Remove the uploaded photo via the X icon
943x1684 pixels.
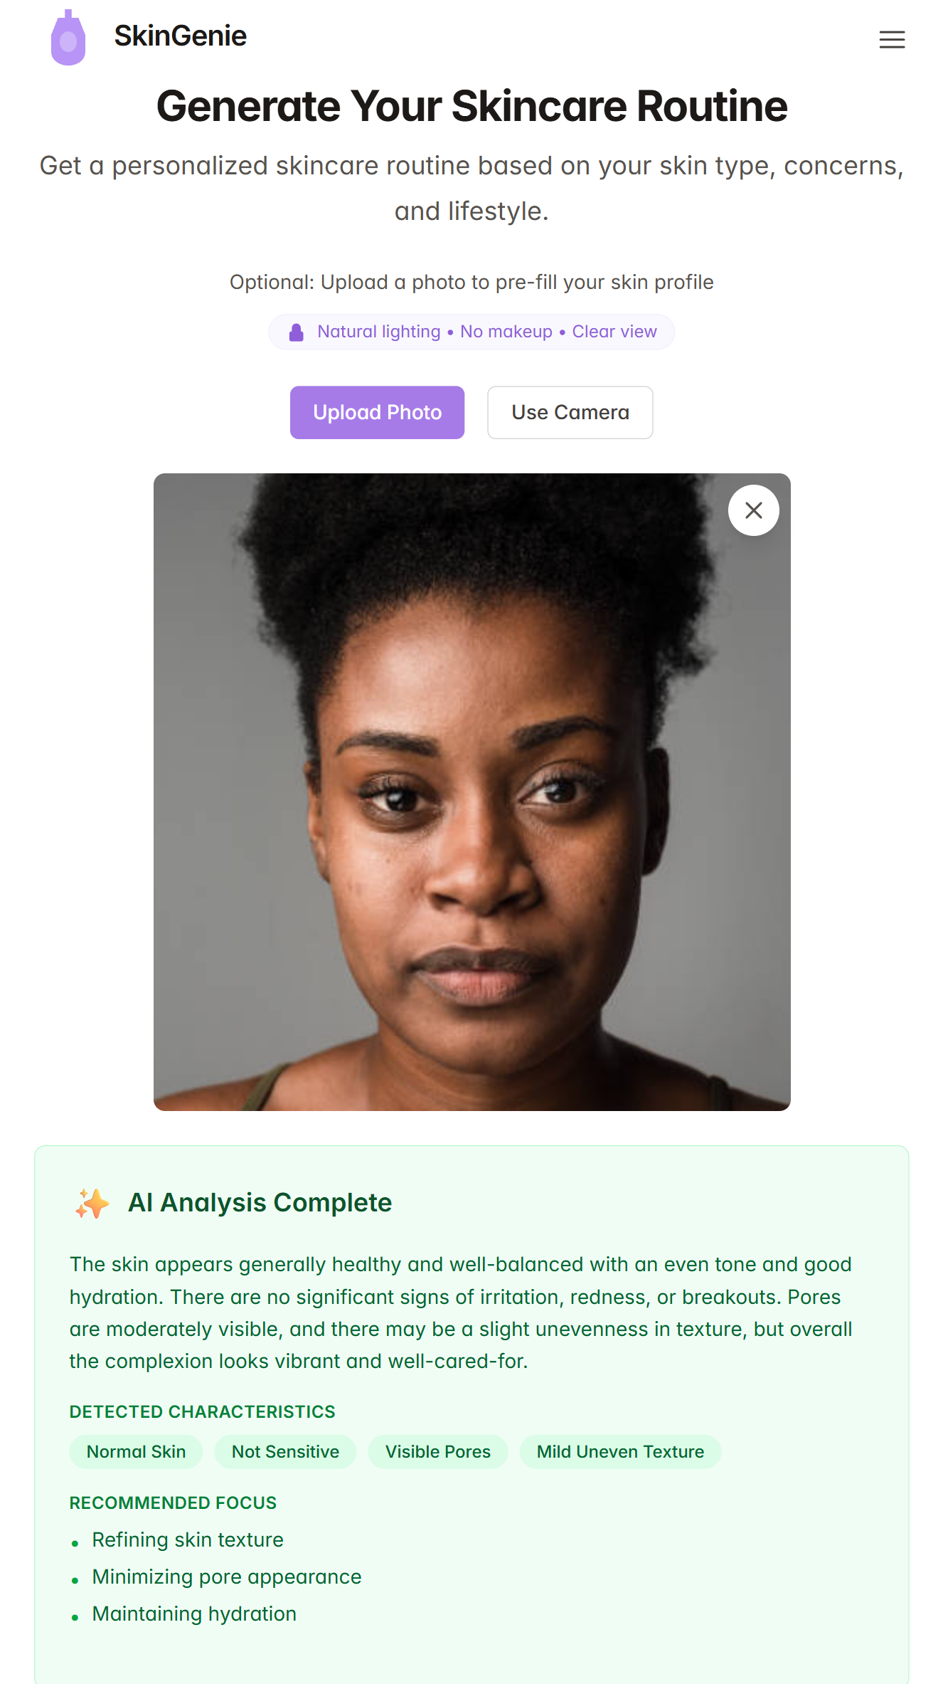[x=752, y=510]
